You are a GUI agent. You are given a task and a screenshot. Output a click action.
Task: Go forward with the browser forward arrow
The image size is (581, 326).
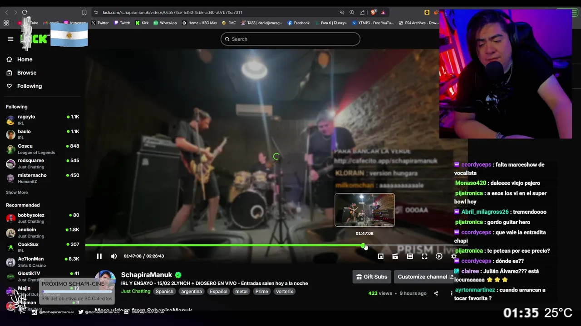15,12
